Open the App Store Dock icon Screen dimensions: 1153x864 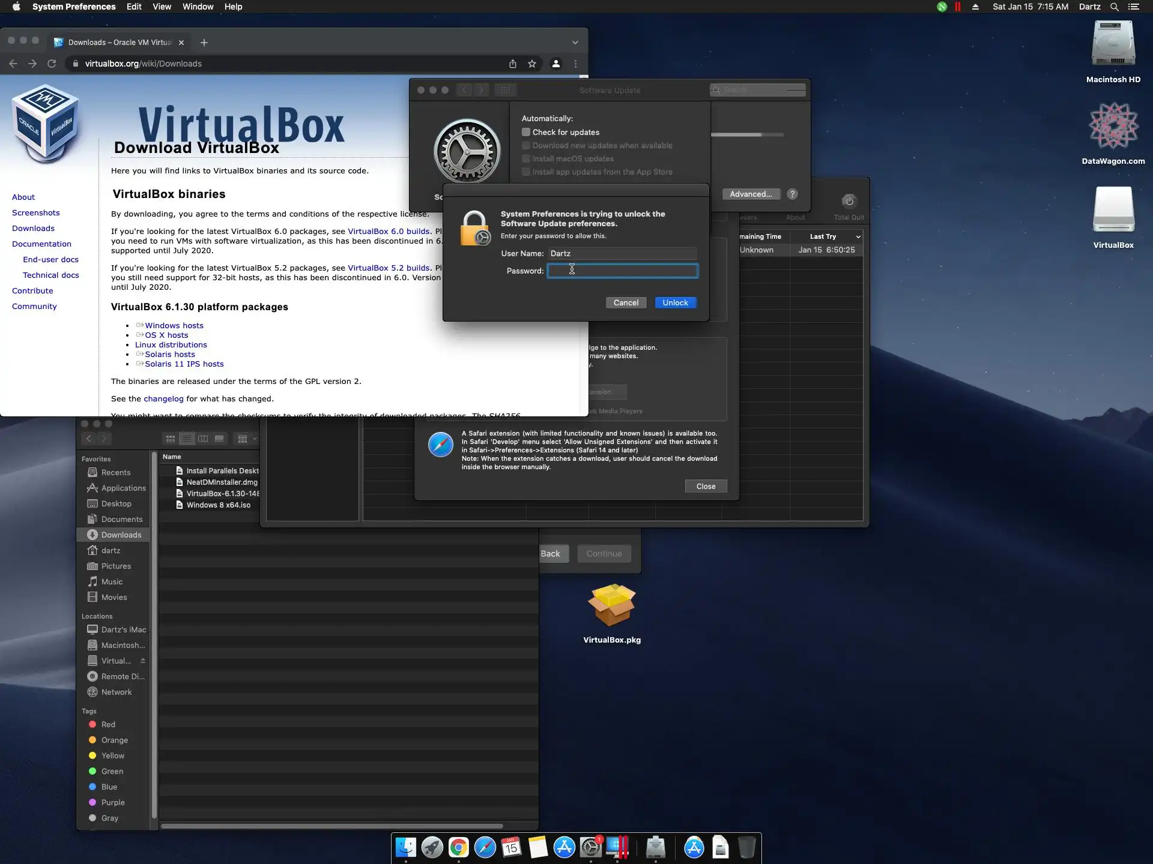(564, 847)
